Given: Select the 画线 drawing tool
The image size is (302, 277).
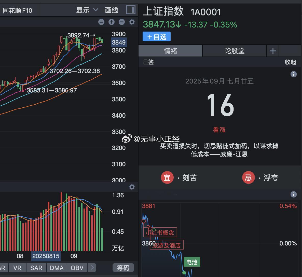Looking at the screenshot, I should click(112, 10).
